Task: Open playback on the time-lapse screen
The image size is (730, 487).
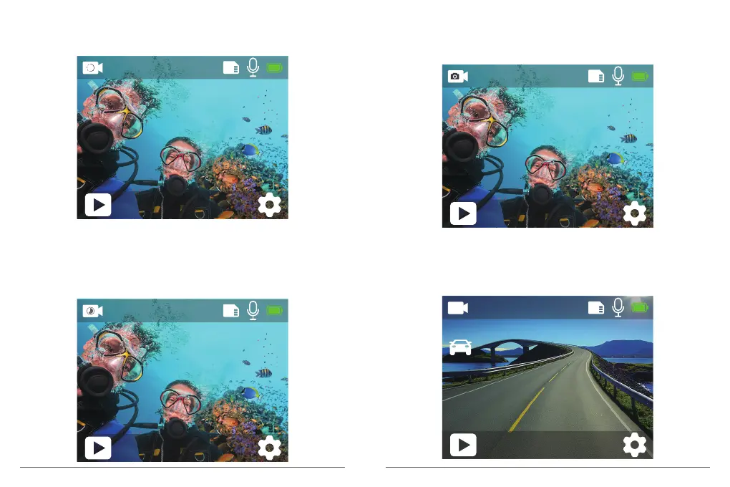Action: tap(98, 448)
